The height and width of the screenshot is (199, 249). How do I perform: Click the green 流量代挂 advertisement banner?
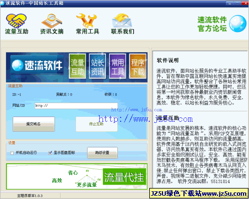77,176
